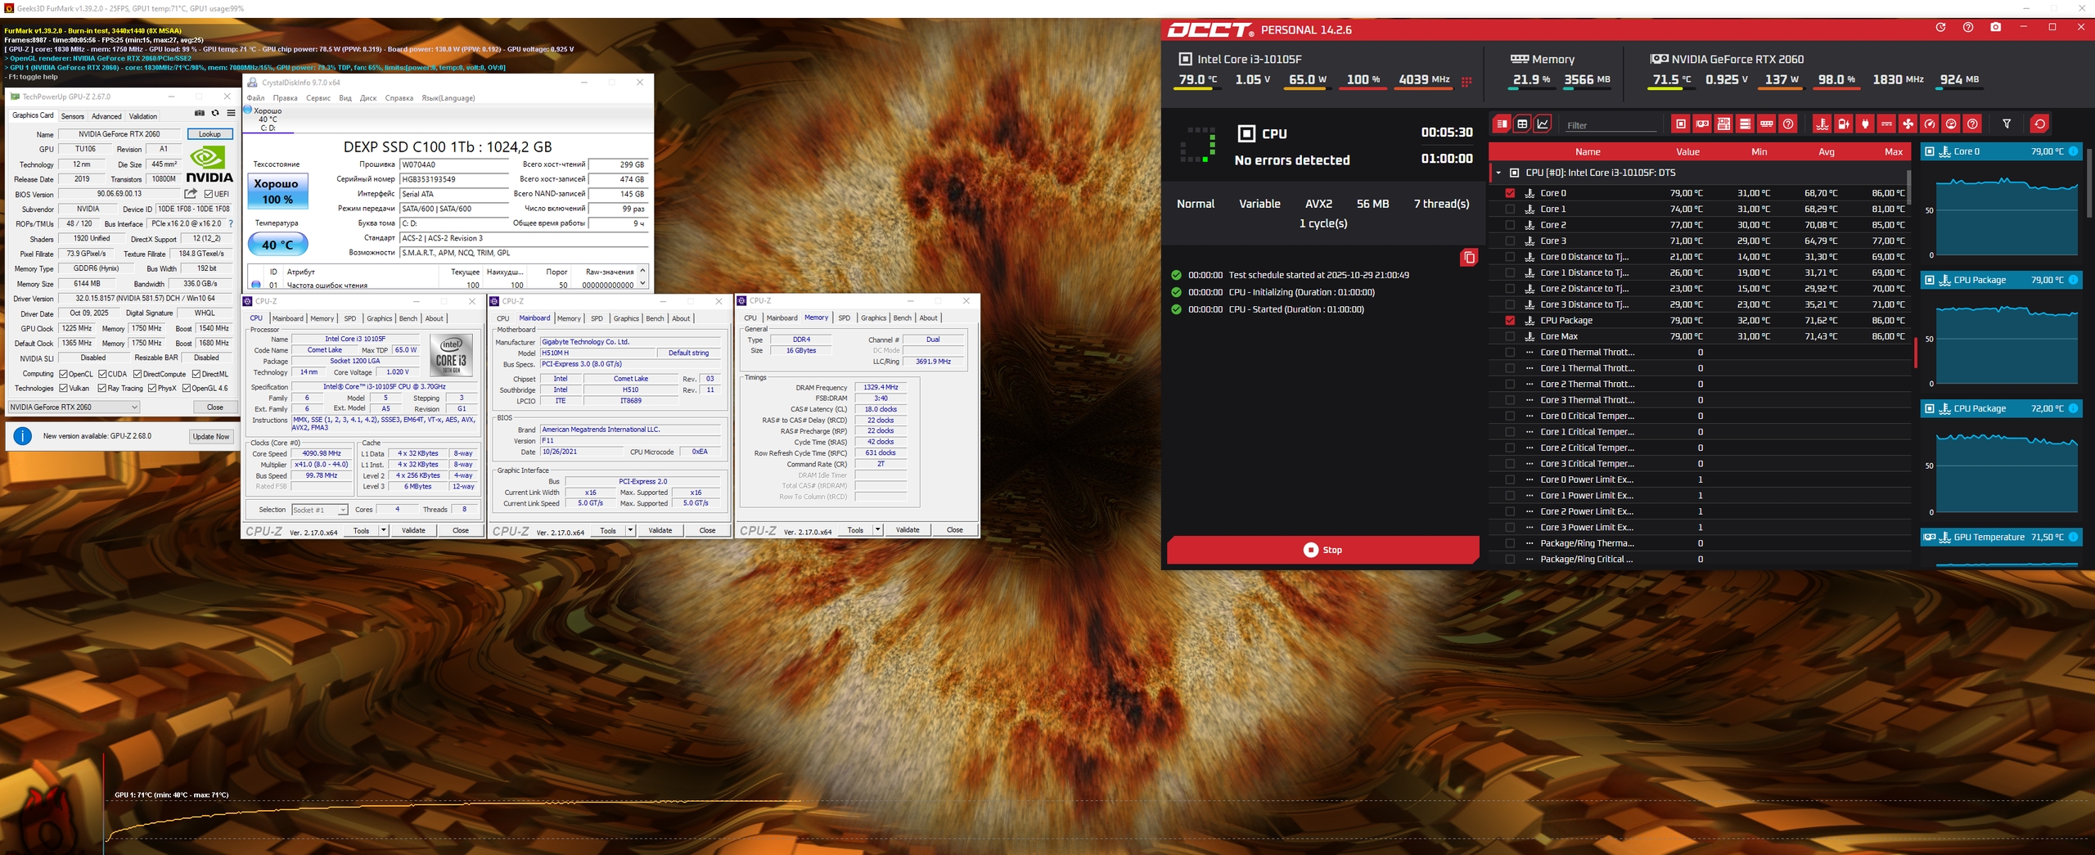The width and height of the screenshot is (2095, 855).
Task: Uncheck the Core 0 sensor checkbox
Action: [1510, 193]
